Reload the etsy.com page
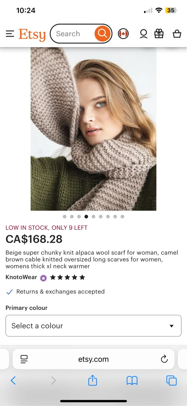Screen dimensions: 187x406 (164, 359)
